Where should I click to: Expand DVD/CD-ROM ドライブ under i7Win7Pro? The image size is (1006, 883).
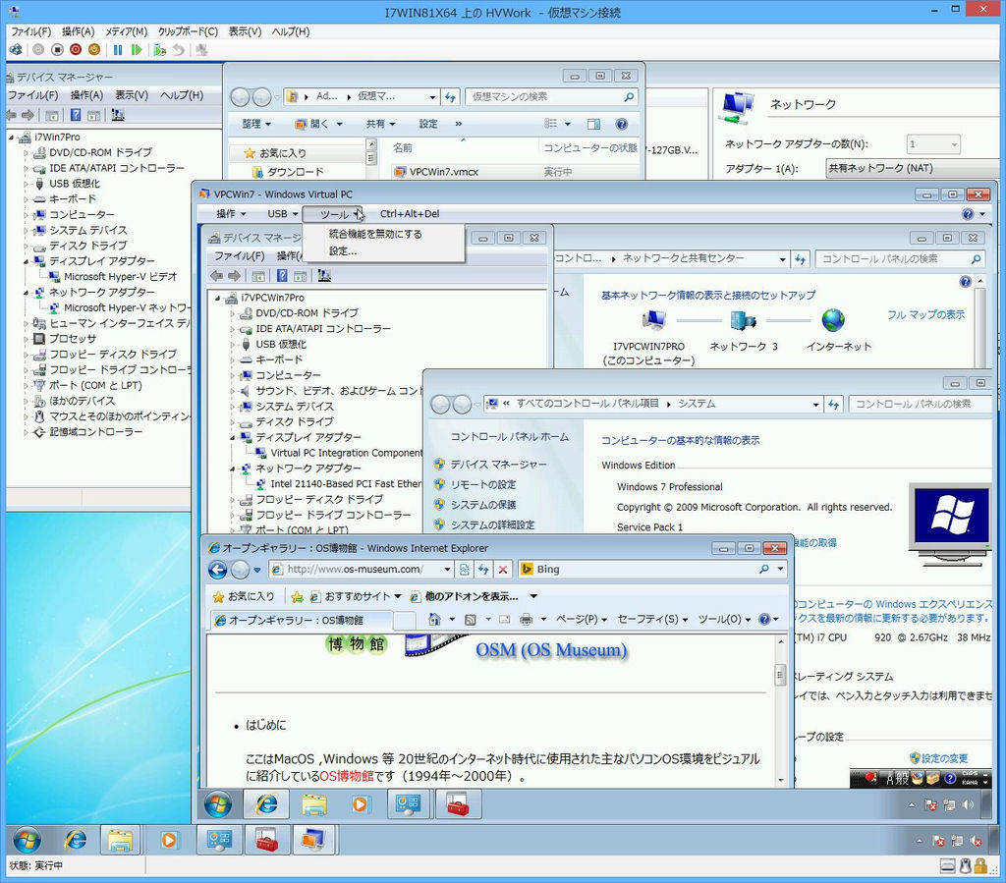27,152
